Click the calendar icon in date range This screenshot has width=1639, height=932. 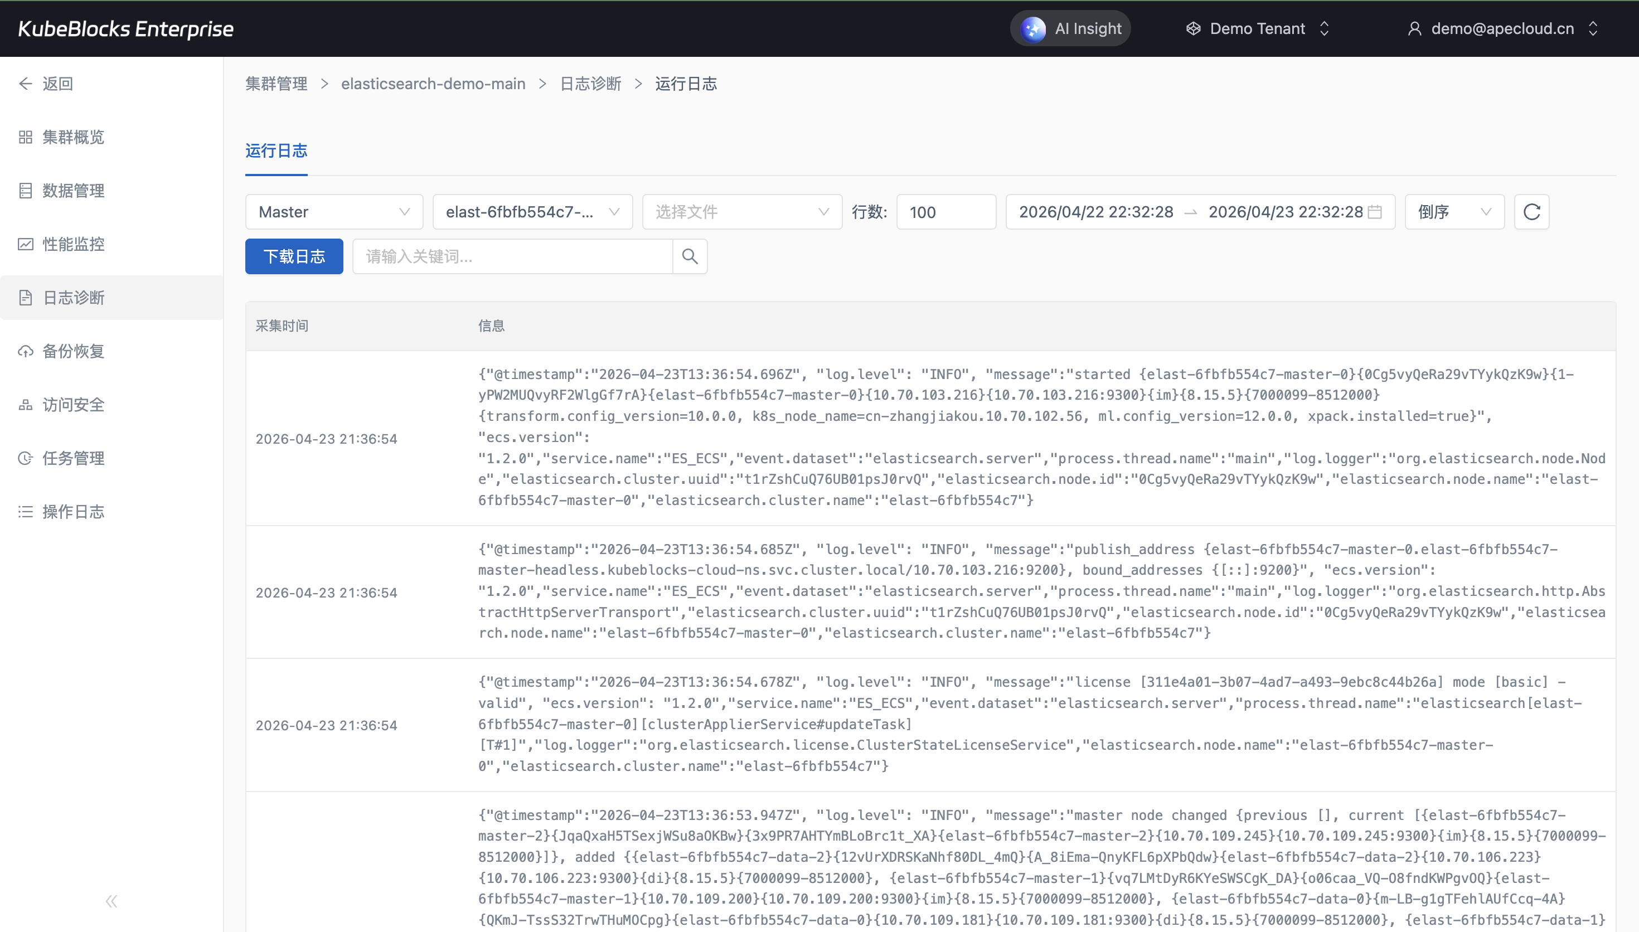pos(1374,212)
